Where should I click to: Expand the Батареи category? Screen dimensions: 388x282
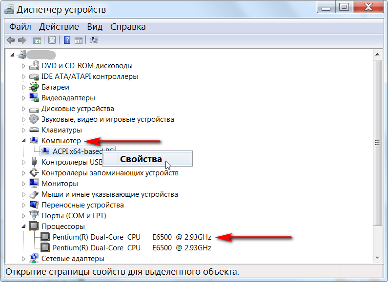24,87
